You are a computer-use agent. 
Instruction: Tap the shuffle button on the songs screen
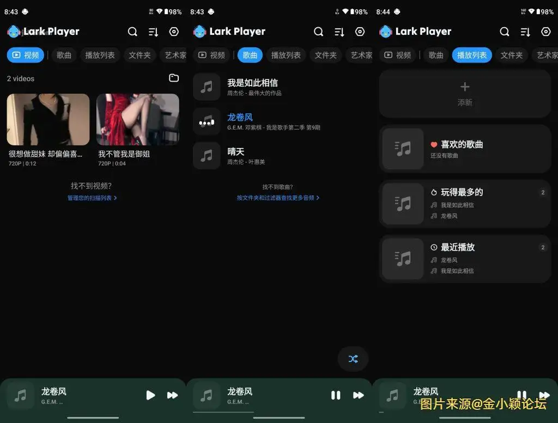[353, 359]
